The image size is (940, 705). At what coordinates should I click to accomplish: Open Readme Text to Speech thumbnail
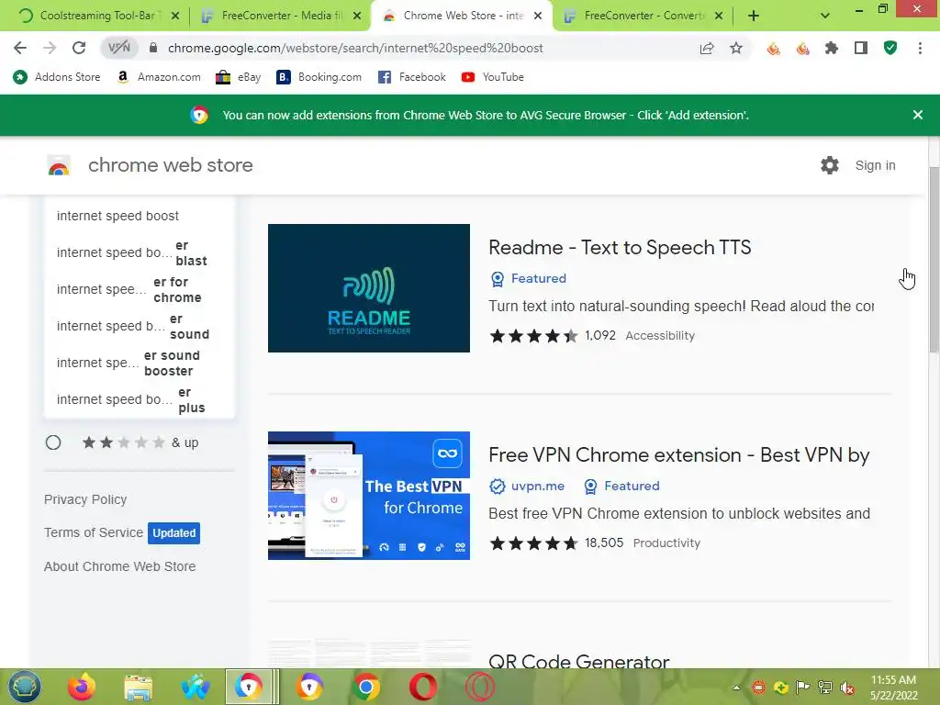click(369, 288)
